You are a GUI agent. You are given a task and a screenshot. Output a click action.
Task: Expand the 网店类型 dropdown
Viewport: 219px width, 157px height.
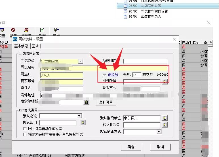point(81,61)
